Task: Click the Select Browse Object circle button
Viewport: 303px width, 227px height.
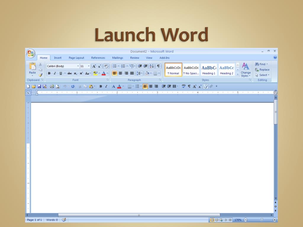Action: 275,206
